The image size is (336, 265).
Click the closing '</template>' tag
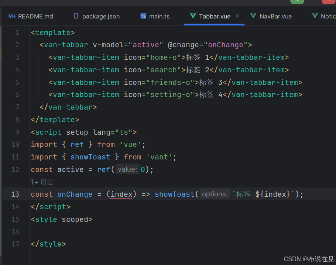click(x=55, y=120)
